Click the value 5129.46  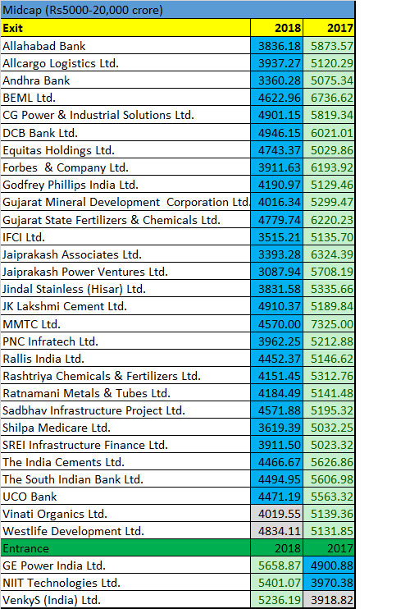point(329,185)
